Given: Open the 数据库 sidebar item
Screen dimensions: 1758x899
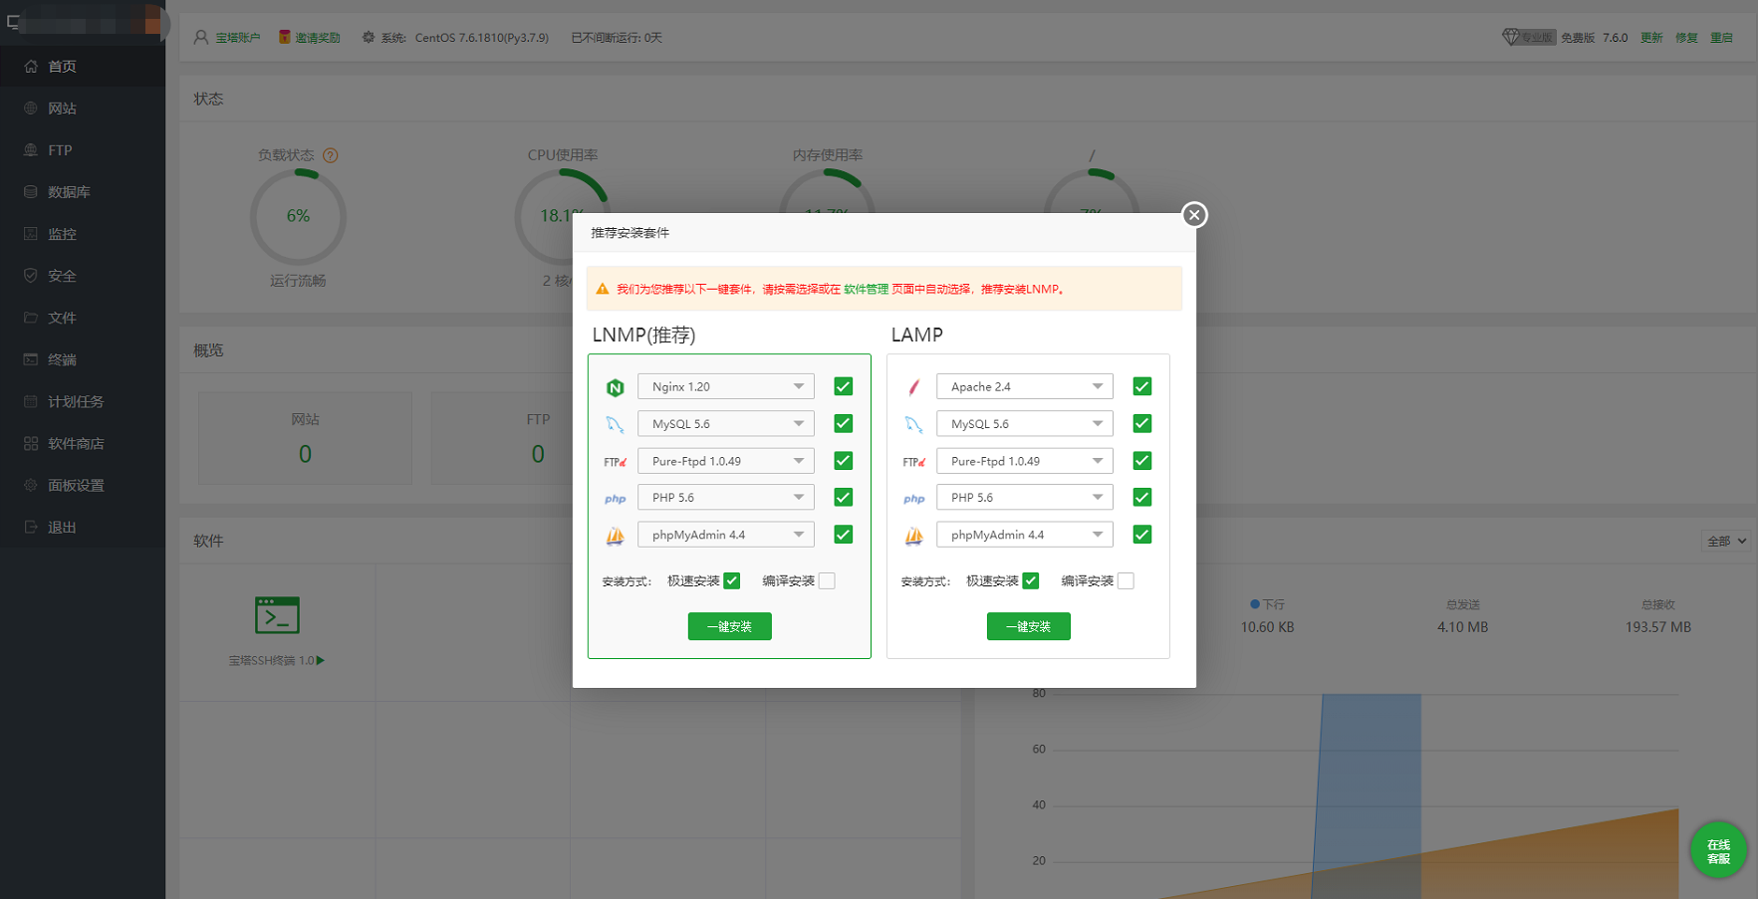Looking at the screenshot, I should 83,191.
